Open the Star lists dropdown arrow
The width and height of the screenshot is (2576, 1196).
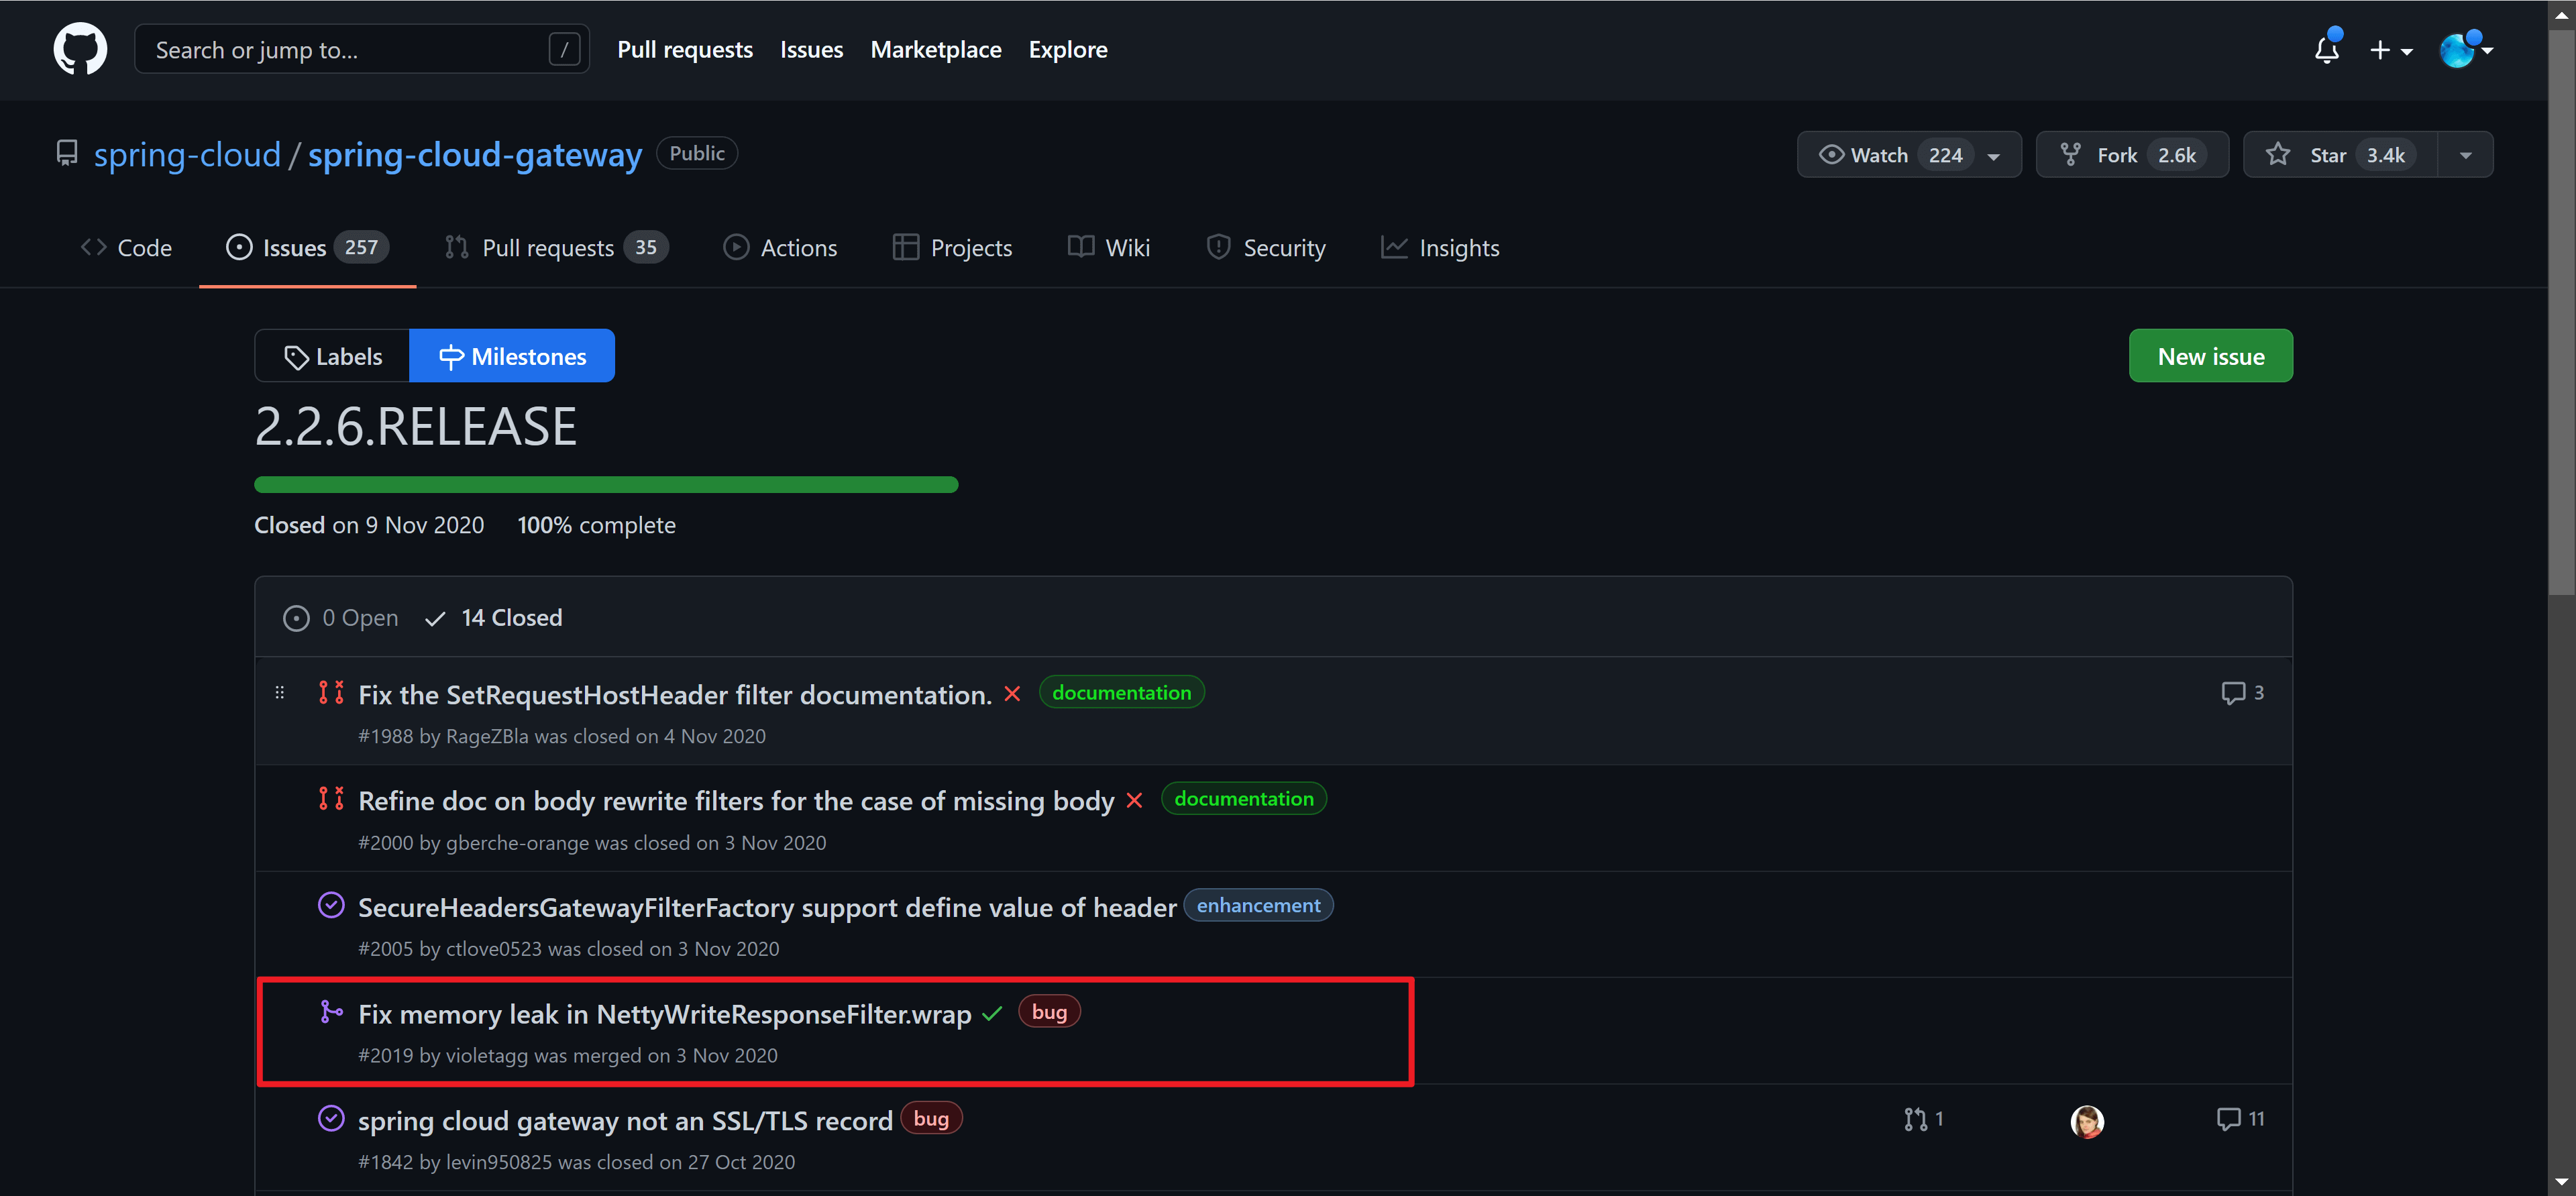coord(2465,155)
